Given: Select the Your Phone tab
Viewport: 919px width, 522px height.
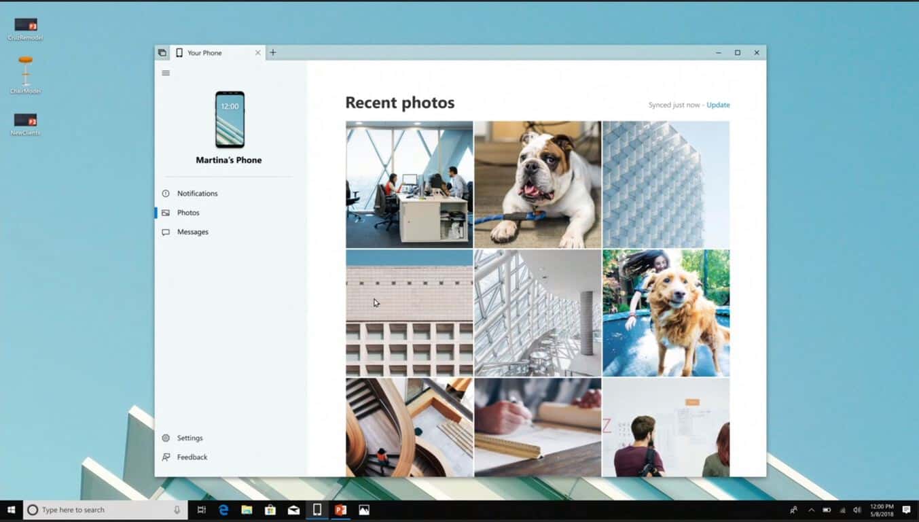Looking at the screenshot, I should tap(211, 52).
